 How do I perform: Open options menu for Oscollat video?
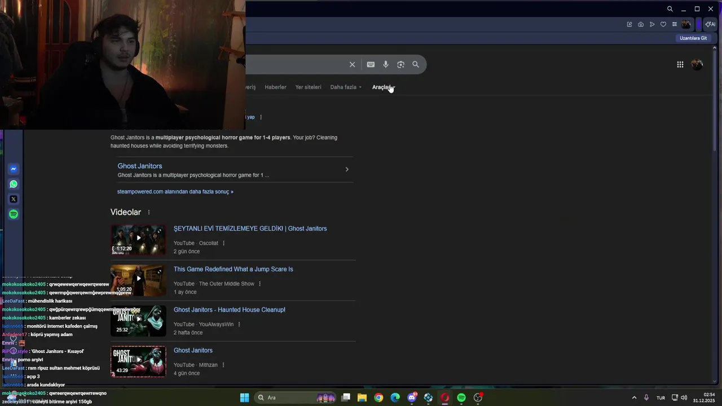(x=223, y=243)
